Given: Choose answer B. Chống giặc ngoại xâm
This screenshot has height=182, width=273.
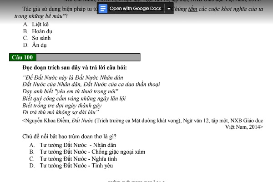Looking at the screenshot, I should 87,152.
